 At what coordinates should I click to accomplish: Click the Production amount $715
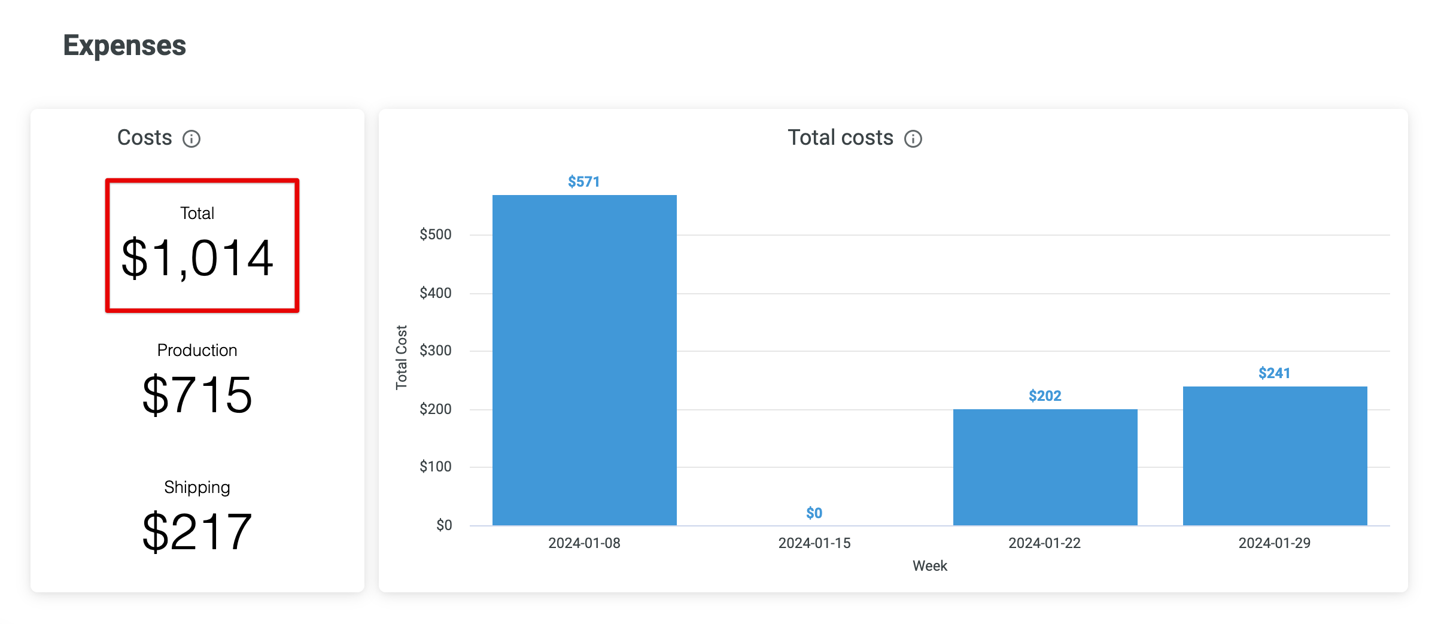point(198,394)
